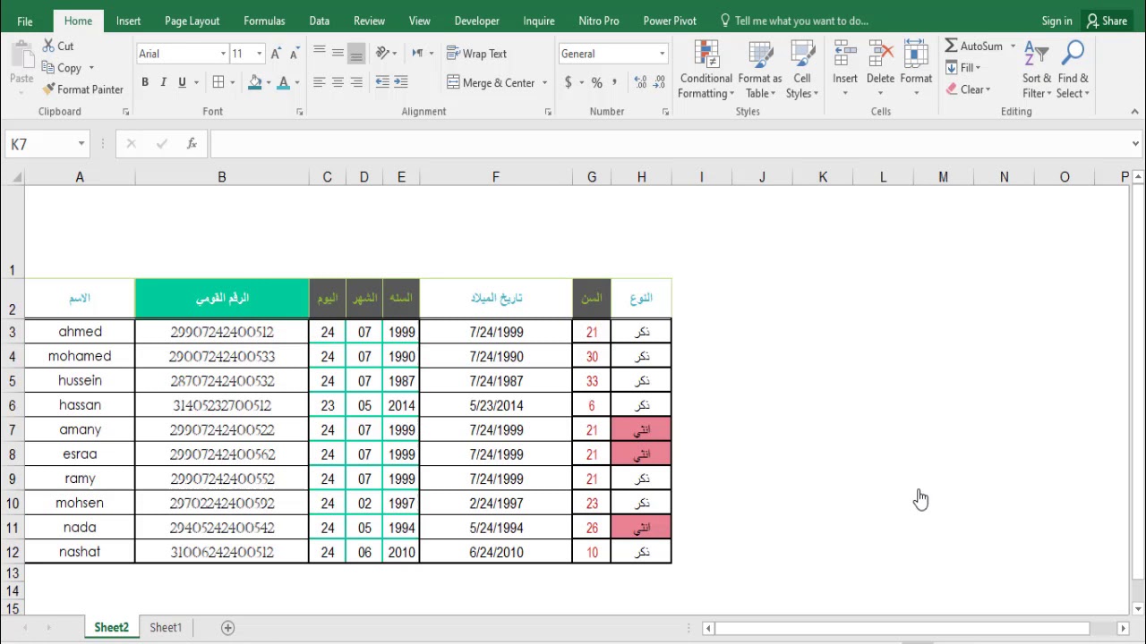The width and height of the screenshot is (1146, 644).
Task: Decrease indent icon
Action: click(382, 82)
